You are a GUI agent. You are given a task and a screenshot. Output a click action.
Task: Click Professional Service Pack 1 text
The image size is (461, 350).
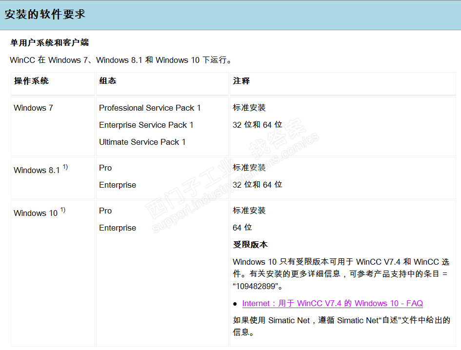click(150, 108)
